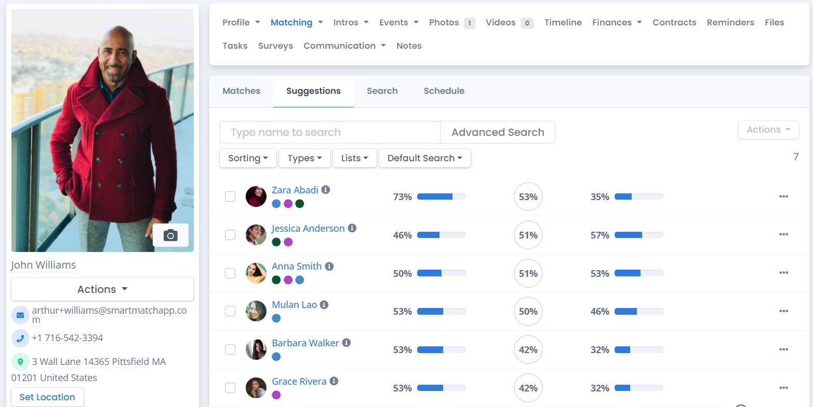This screenshot has width=813, height=407.
Task: Check the checkbox next to Anna Smith
Action: [230, 273]
